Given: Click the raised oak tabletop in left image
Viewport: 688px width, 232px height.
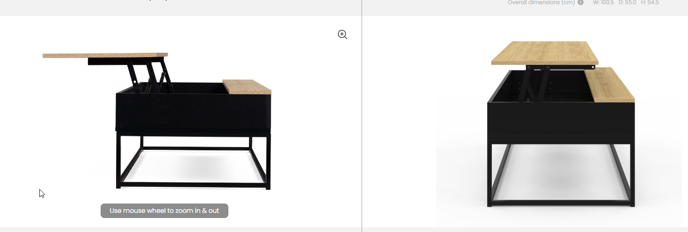Looking at the screenshot, I should pyautogui.click(x=105, y=55).
